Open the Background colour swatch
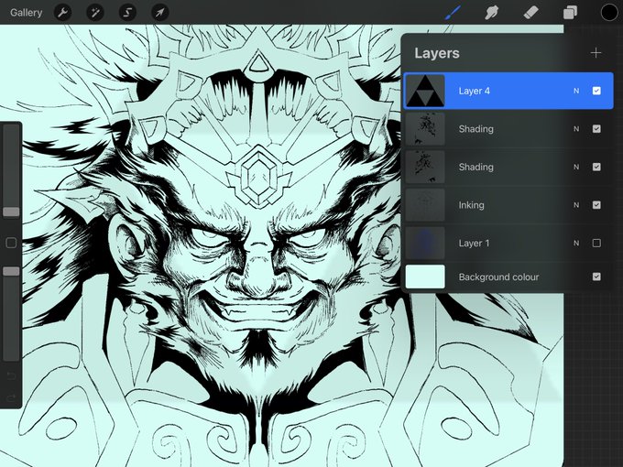 click(425, 277)
